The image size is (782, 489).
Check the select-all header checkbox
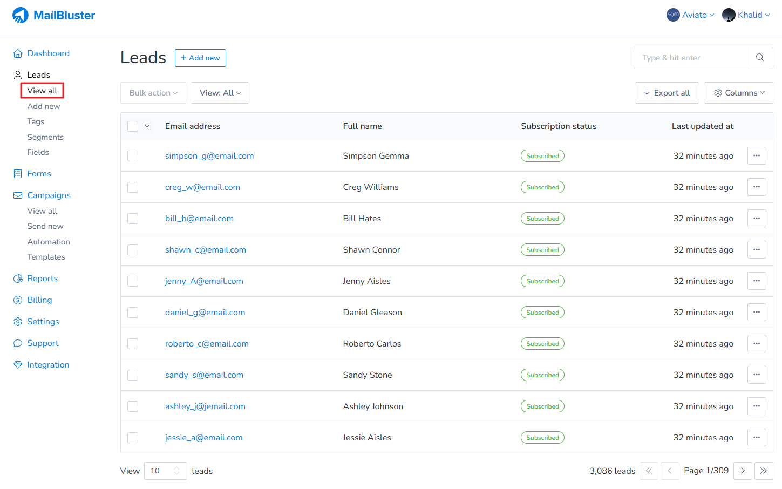click(133, 126)
